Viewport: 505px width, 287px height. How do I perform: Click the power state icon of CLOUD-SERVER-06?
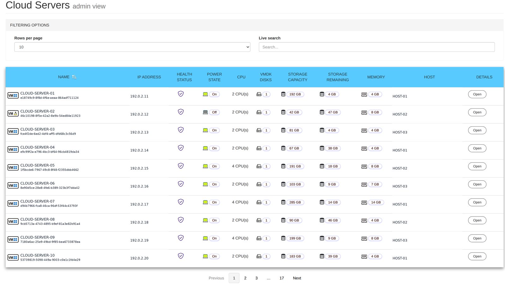(x=205, y=184)
